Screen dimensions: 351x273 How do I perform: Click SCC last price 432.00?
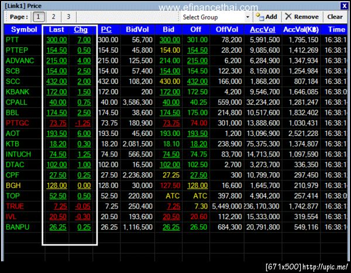pos(56,81)
